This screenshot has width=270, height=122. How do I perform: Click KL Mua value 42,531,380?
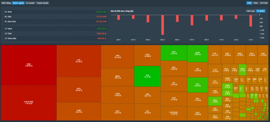click(101, 12)
